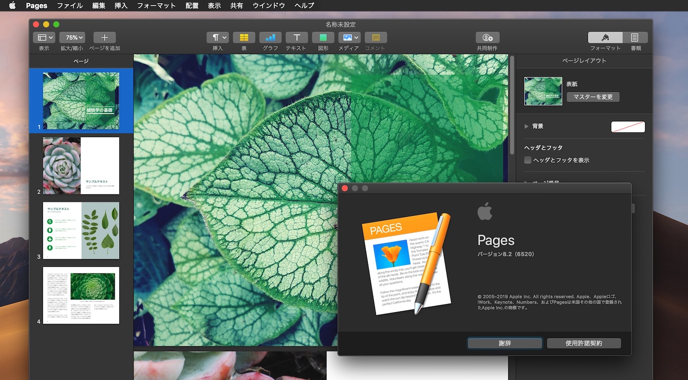Close the About Pages dialog
Screen dimensions: 688x380
click(x=345, y=188)
